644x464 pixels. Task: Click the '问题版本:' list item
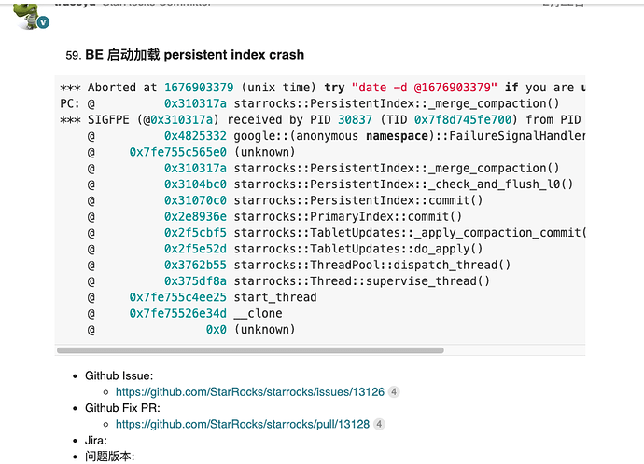coord(109,457)
